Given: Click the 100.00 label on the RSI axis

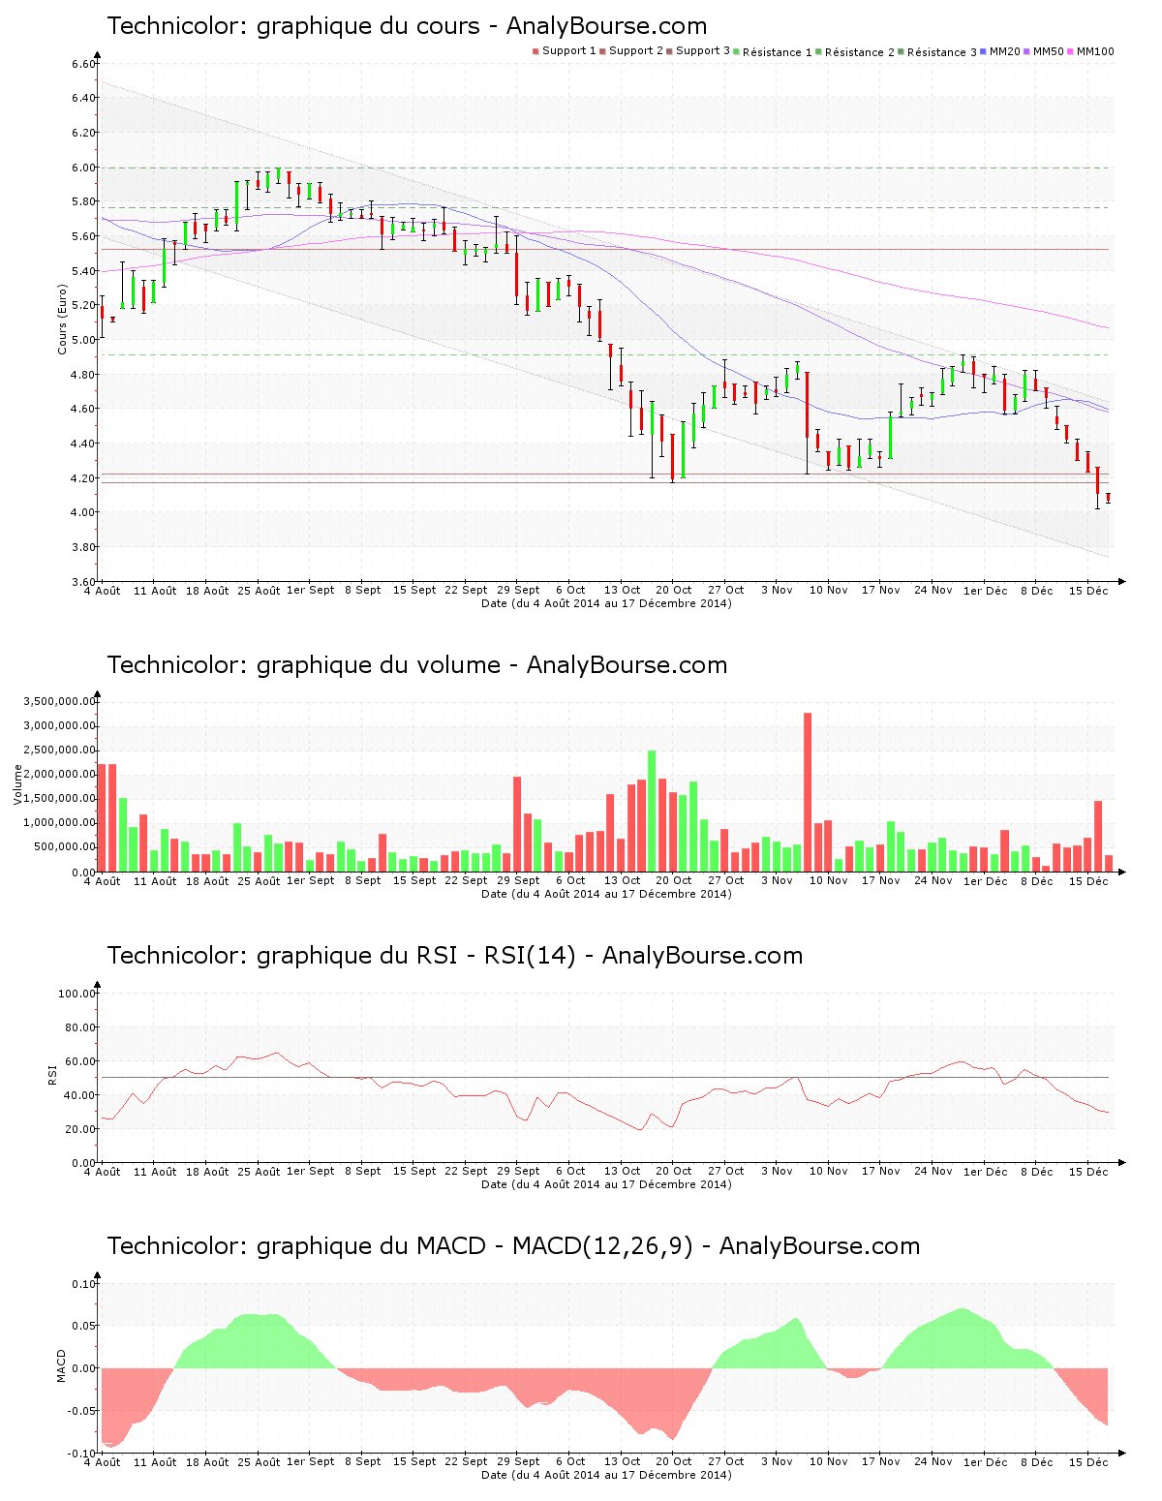Looking at the screenshot, I should point(76,994).
